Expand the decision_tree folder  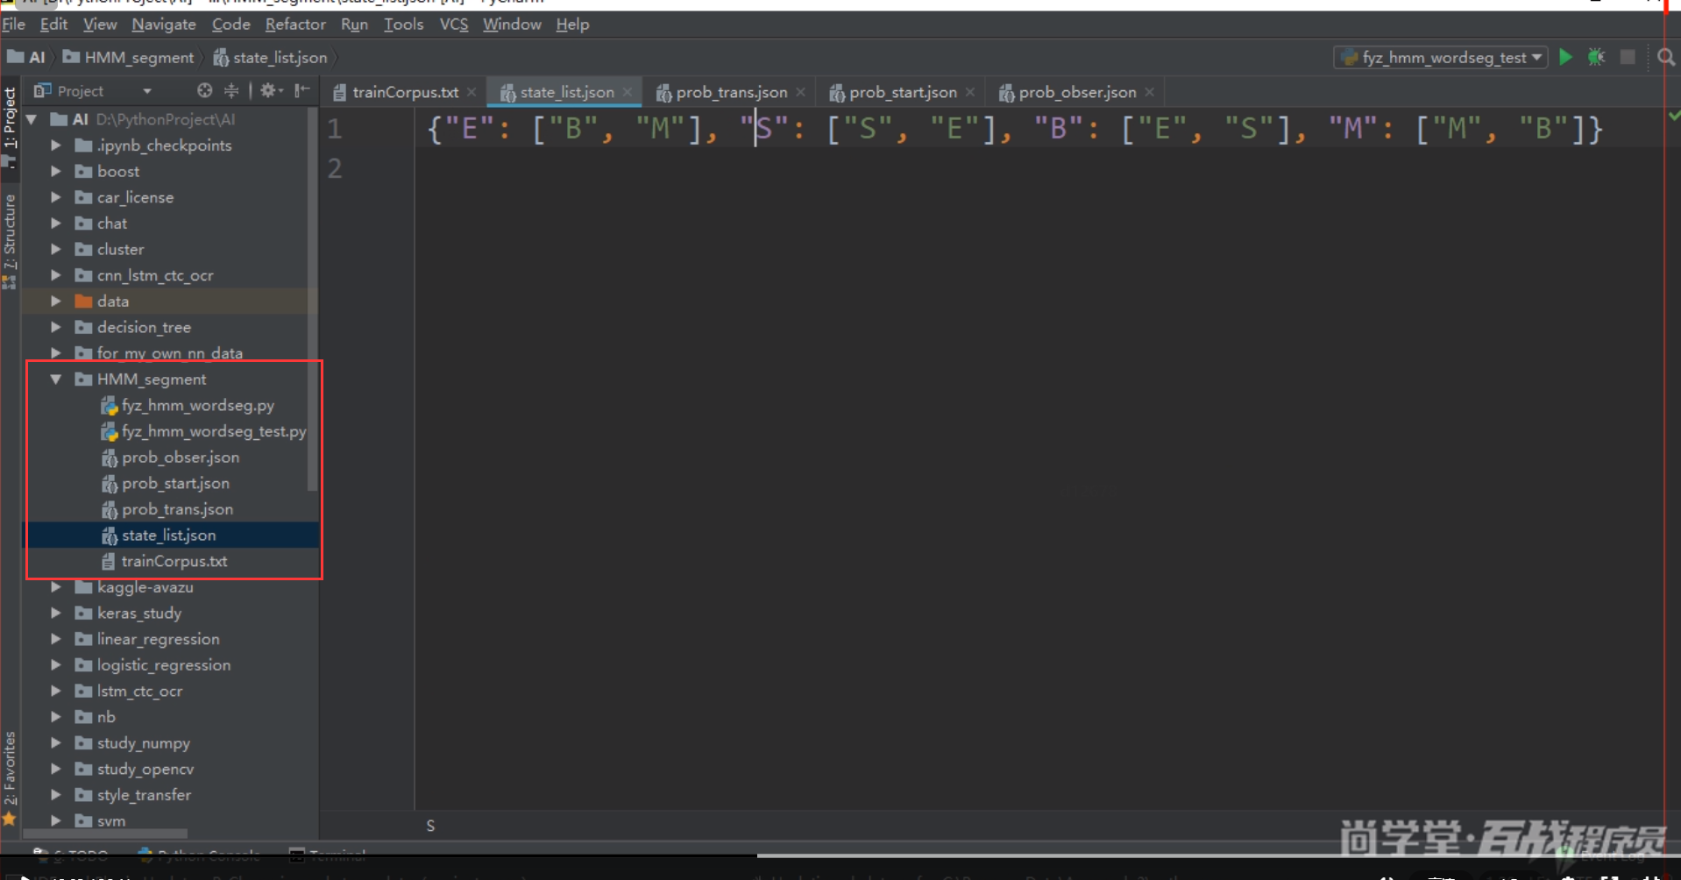[x=56, y=327]
